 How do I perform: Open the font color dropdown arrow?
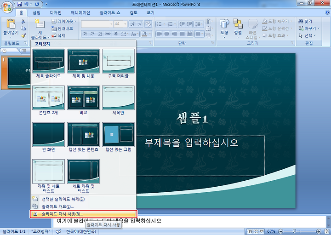pyautogui.click(x=150, y=34)
